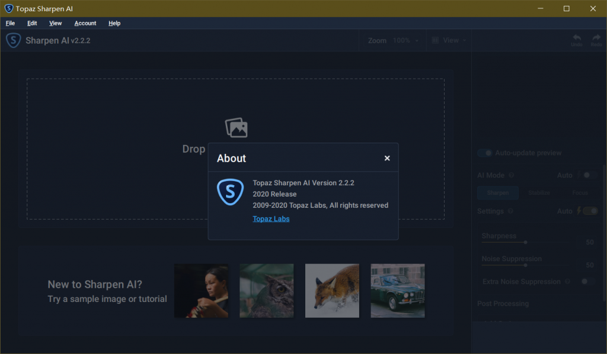
Task: Open the File menu
Action: tap(10, 23)
